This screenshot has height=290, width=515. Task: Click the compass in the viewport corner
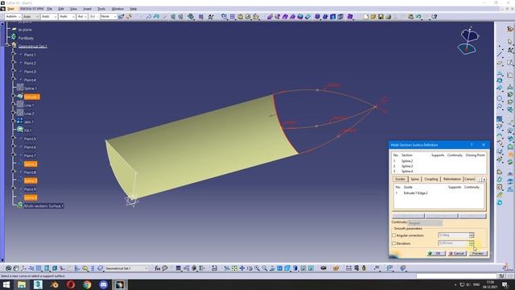(x=468, y=41)
